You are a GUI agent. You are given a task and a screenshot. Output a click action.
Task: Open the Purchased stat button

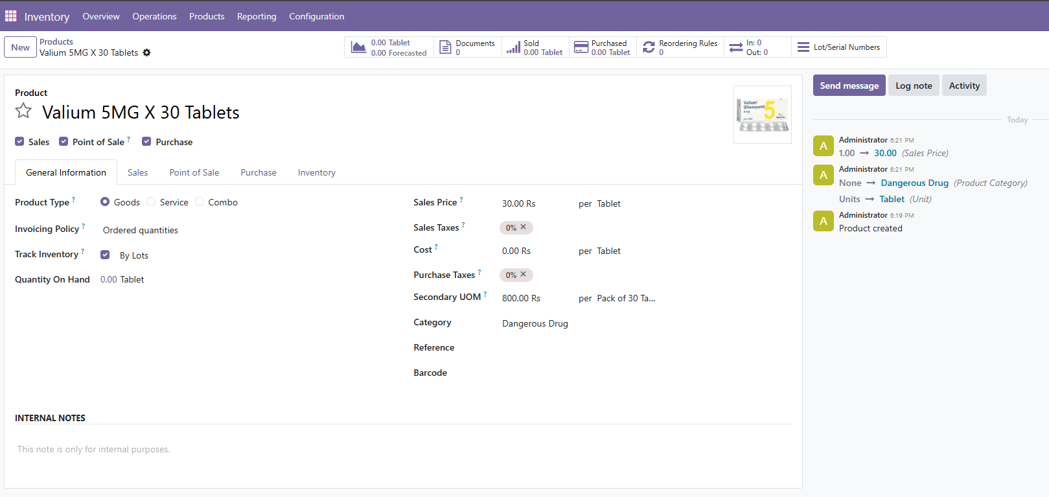(x=603, y=47)
